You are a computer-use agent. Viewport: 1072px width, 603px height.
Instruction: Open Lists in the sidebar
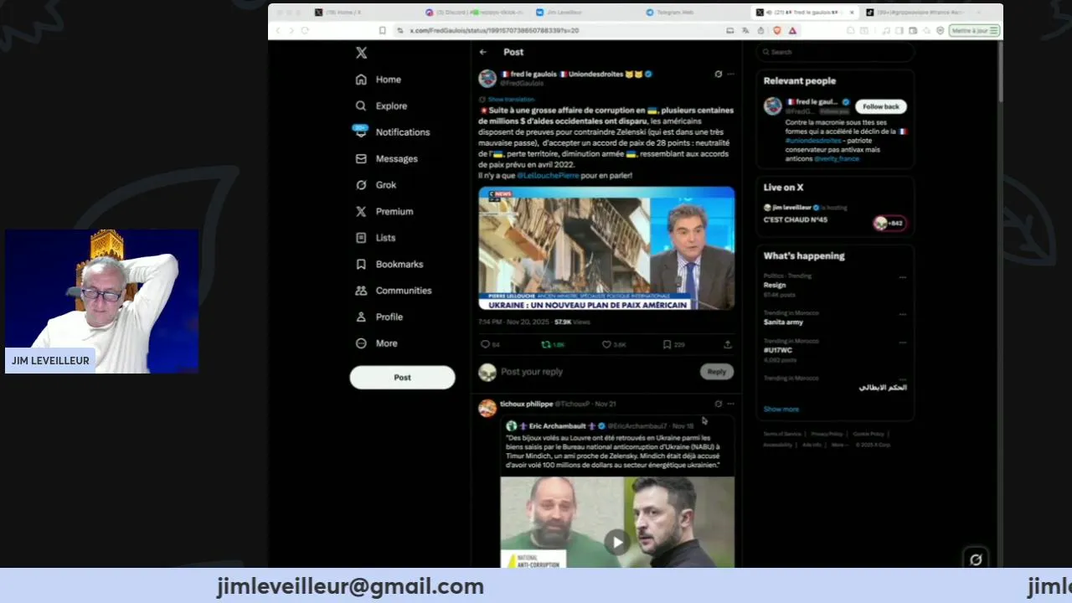(x=375, y=238)
